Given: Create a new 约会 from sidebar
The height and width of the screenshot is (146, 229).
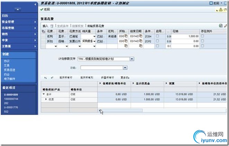Looking at the screenshot, I should click(x=7, y=75).
